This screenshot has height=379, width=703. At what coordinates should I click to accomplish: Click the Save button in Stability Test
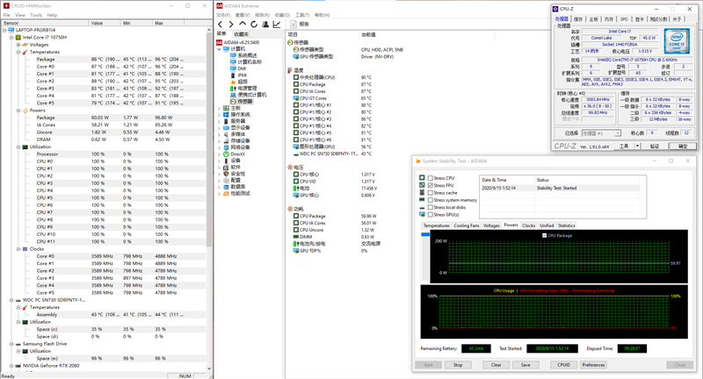coord(525,365)
